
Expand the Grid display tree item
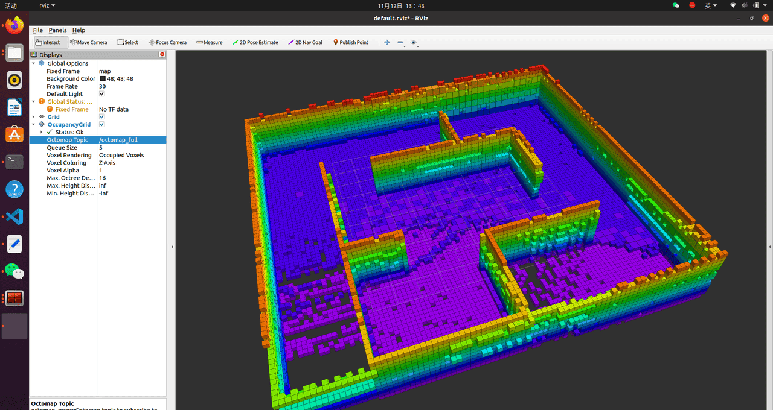[x=34, y=117]
